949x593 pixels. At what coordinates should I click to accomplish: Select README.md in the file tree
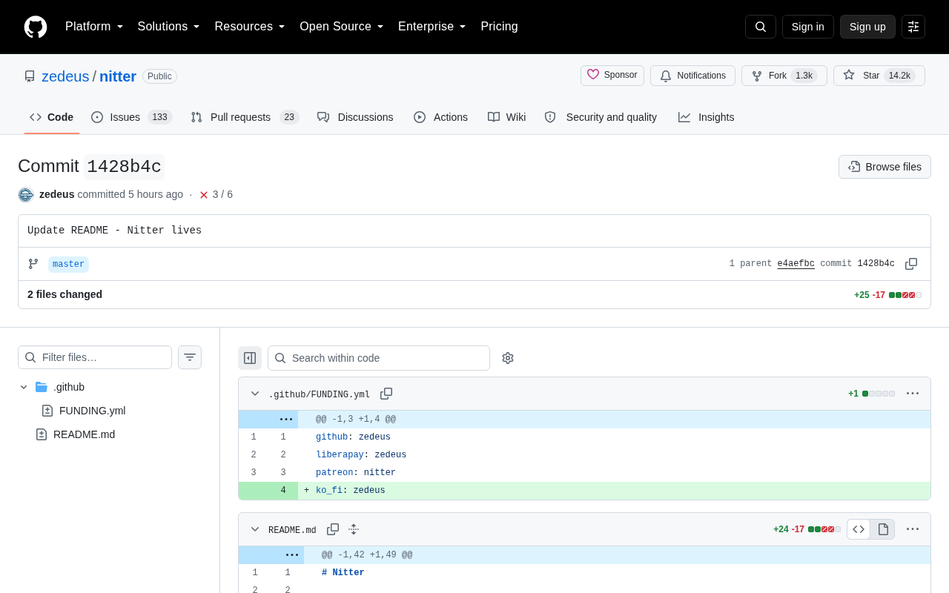tap(84, 434)
